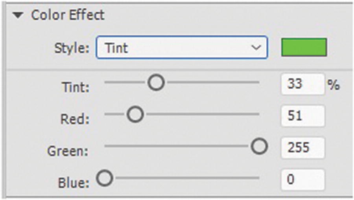354x200 pixels.
Task: Click the Color Effect section title
Action: coord(68,15)
